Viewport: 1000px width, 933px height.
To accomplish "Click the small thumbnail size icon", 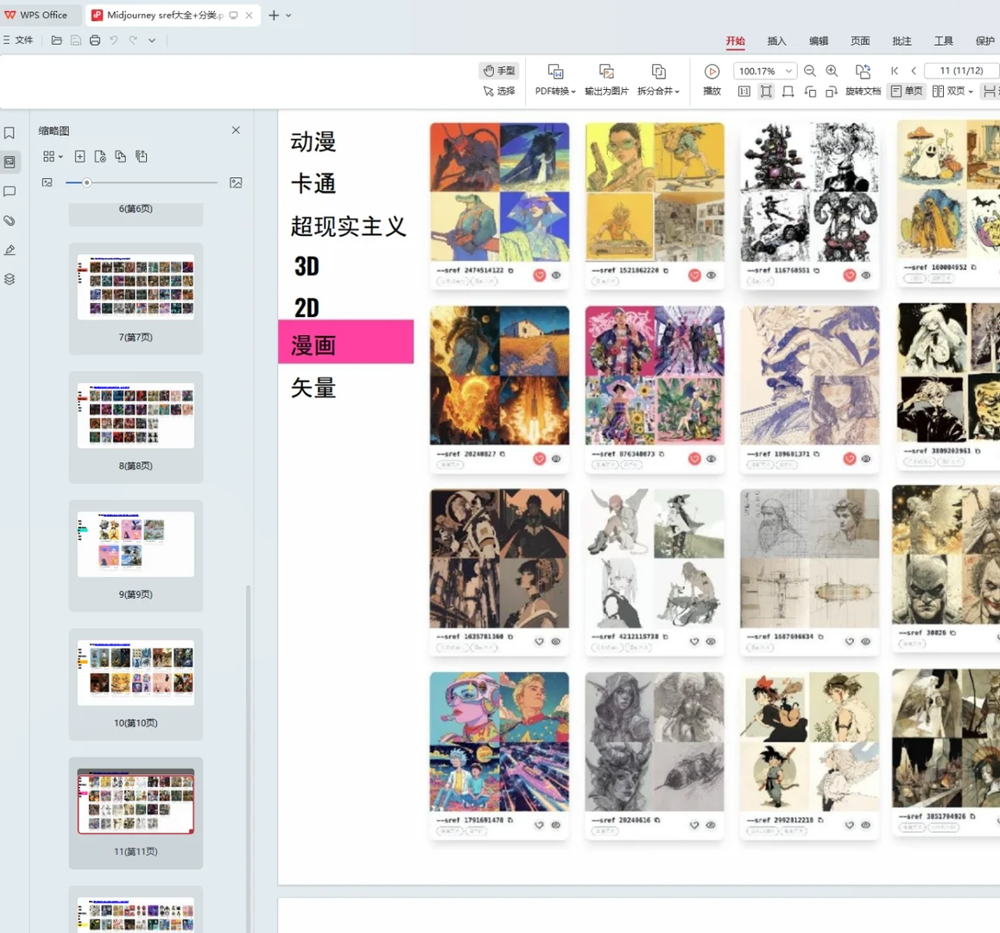I will (47, 182).
